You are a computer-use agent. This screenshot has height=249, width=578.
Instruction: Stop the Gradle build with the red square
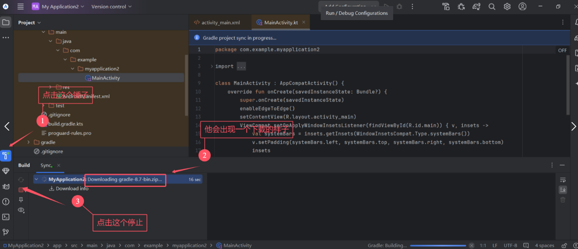[x=21, y=190]
